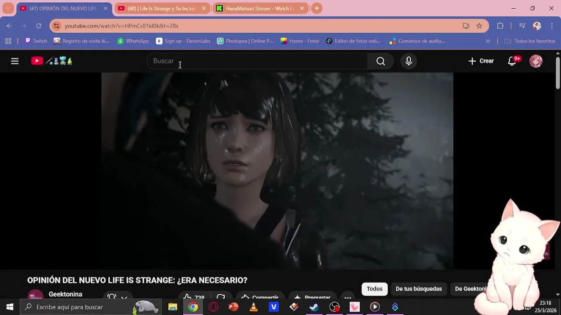Open the apps grid in bookmarks bar
The height and width of the screenshot is (315, 561).
click(8, 41)
